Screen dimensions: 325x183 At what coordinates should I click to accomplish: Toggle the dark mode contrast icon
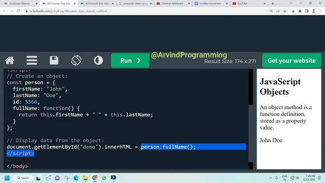(98, 60)
